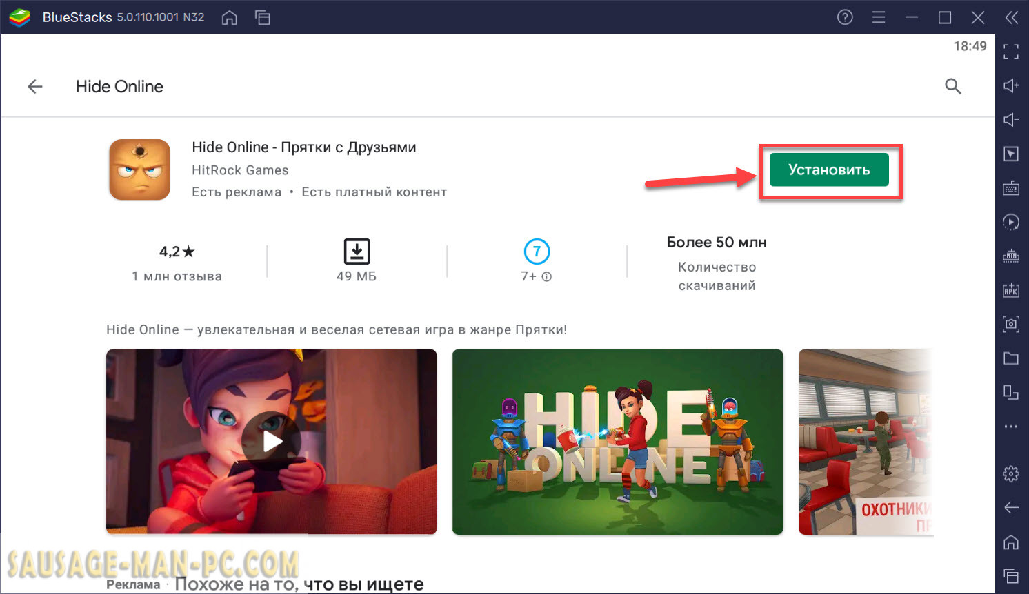View the 4,2 star rating reviews

pyautogui.click(x=177, y=252)
